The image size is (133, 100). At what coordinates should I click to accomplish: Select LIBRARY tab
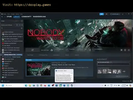click(x=17, y=17)
